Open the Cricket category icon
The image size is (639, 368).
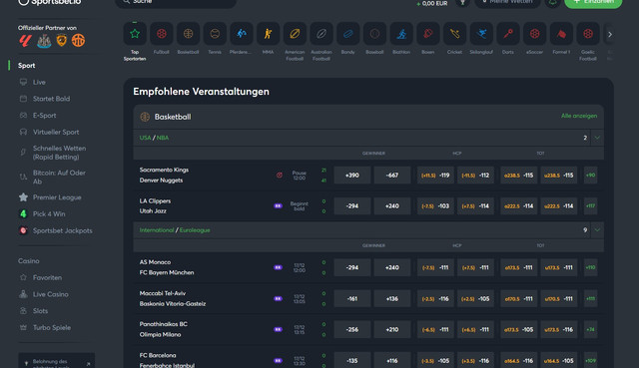[455, 34]
